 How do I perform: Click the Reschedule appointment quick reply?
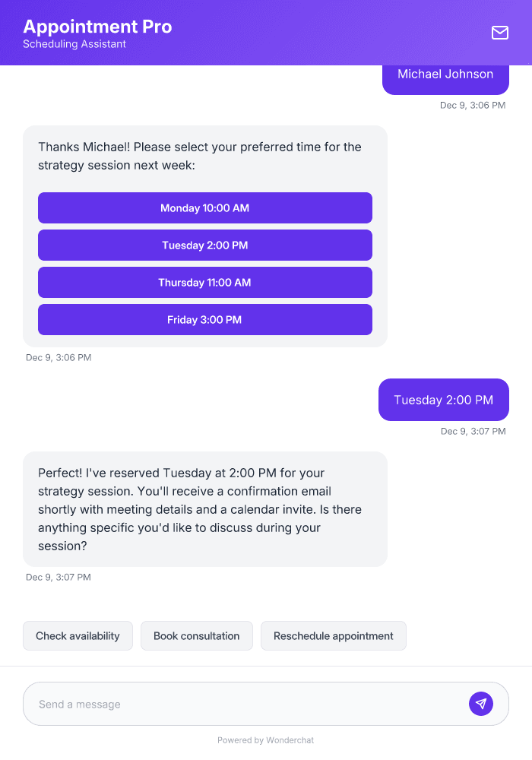[333, 635]
